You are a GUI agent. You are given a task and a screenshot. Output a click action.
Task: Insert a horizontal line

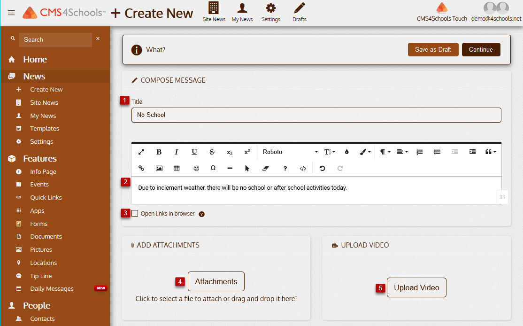(230, 168)
